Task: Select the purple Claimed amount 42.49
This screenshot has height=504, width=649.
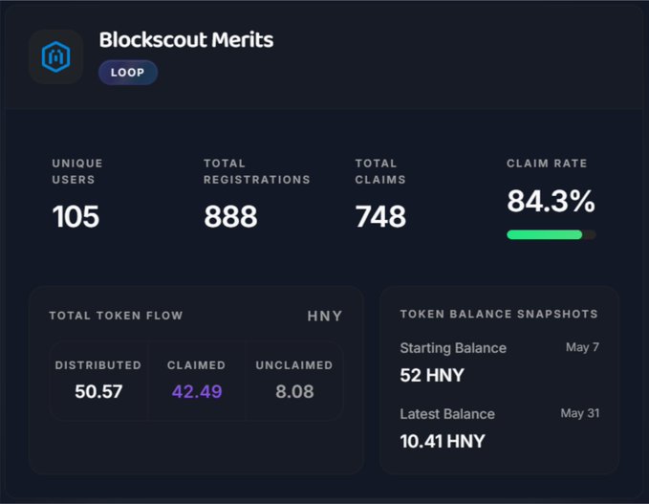Action: 197,392
